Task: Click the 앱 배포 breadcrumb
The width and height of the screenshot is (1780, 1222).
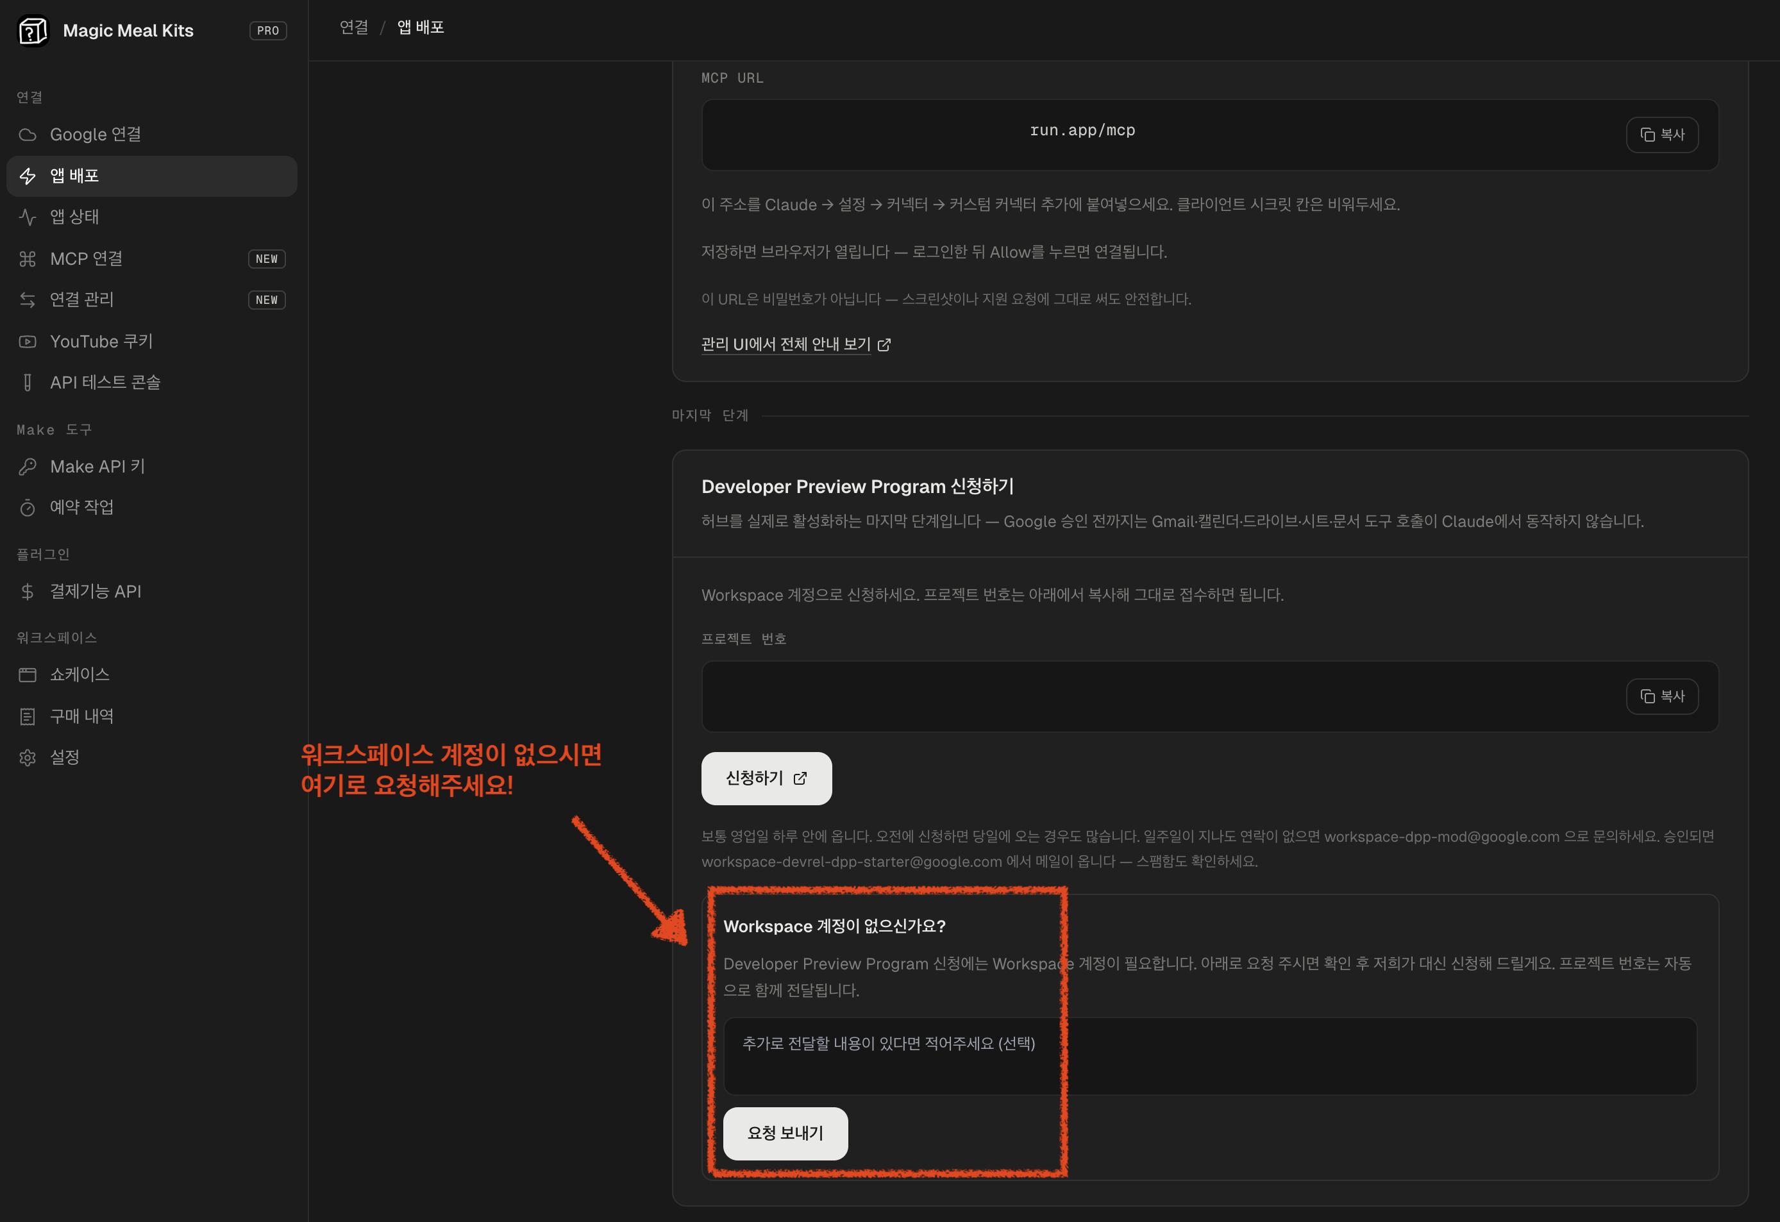Action: click(421, 28)
